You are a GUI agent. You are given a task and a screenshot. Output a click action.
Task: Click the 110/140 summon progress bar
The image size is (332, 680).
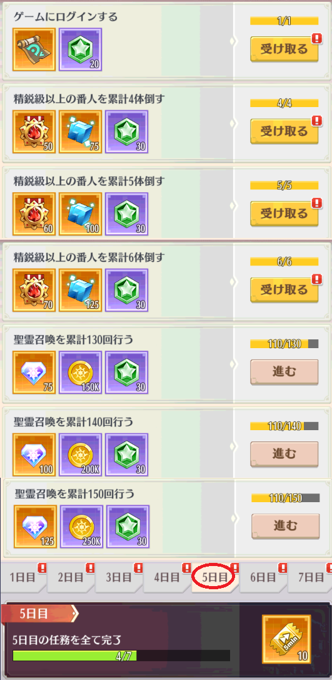pyautogui.click(x=284, y=426)
